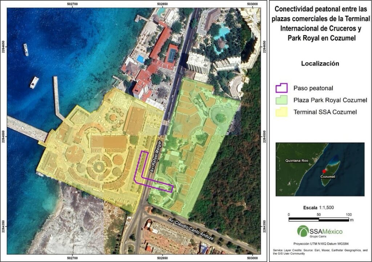Image resolution: width=372 pixels, height=262 pixels.
Task: Click the red Cozumel marker on inset map
Action: point(324,171)
